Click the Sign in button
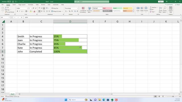182x102 pixels. [161, 2]
